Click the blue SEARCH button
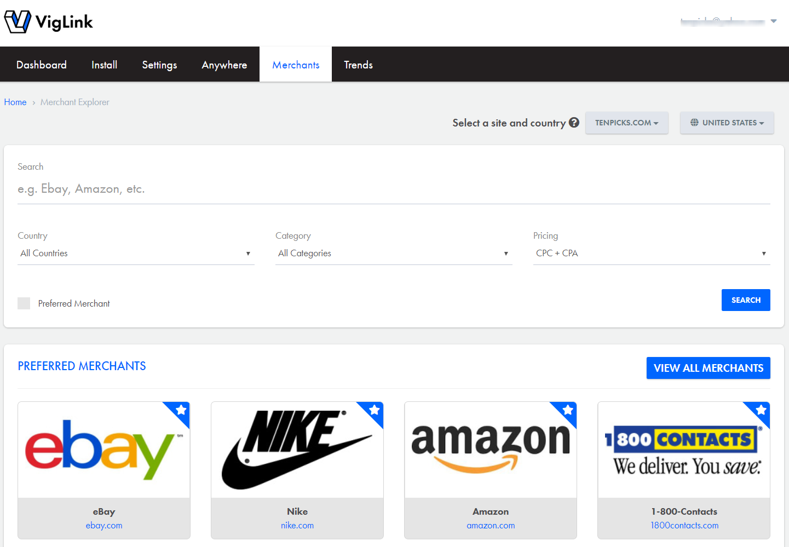This screenshot has height=547, width=789. pos(746,300)
